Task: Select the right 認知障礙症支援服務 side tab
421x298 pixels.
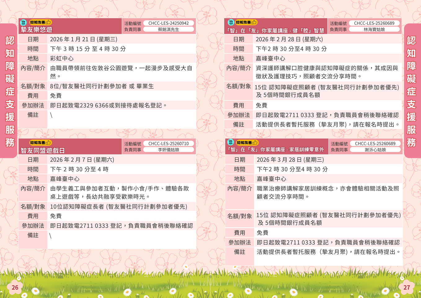Action: click(x=411, y=91)
